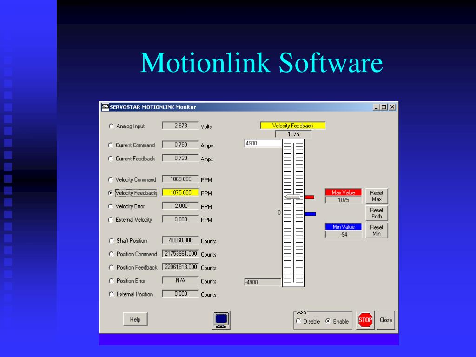Select the Position Command radio button
This screenshot has height=357, width=476.
pyautogui.click(x=111, y=254)
